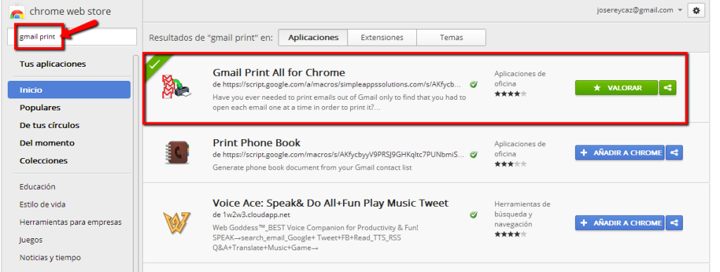Image resolution: width=720 pixels, height=272 pixels.
Task: Expand the josereycaz@gmail.com account dropdown
Action: click(680, 10)
